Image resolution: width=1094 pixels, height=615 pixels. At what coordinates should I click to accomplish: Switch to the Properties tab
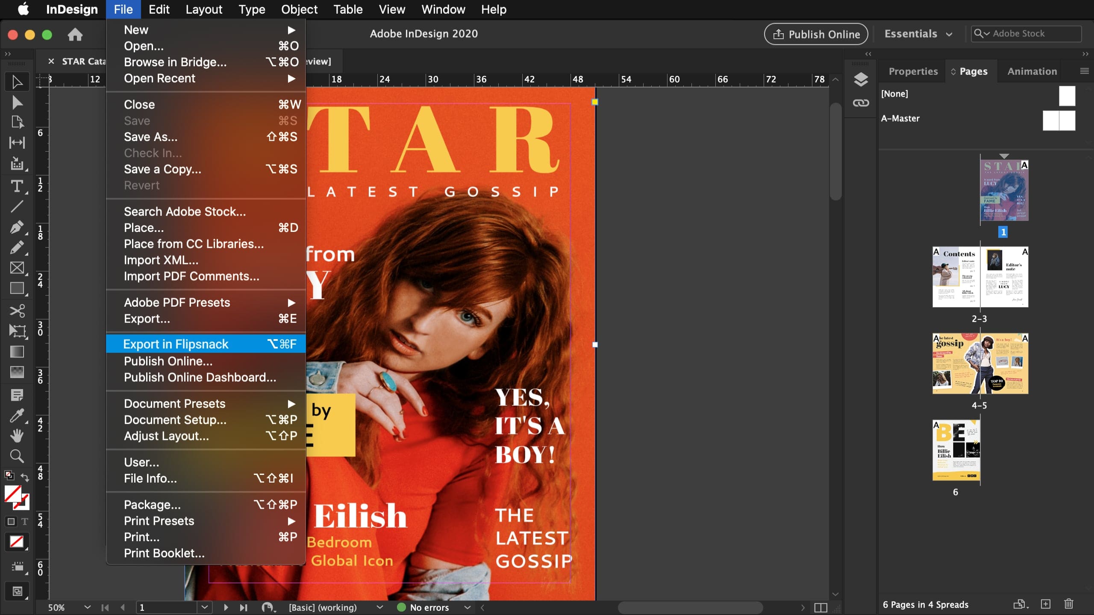(913, 71)
